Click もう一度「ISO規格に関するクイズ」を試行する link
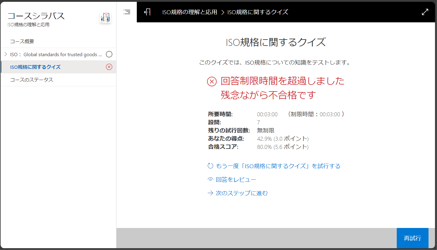The image size is (437, 250). click(x=278, y=166)
